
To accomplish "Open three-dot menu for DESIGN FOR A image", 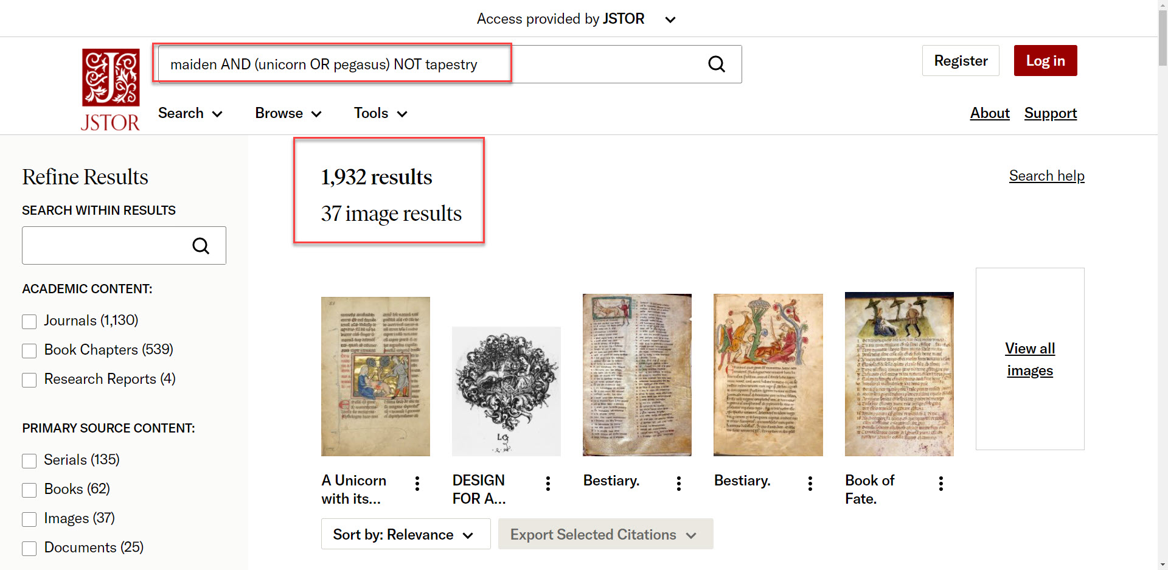I will tap(548, 484).
